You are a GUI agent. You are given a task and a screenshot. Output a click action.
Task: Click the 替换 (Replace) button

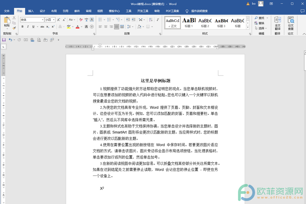pyautogui.click(x=259, y=23)
